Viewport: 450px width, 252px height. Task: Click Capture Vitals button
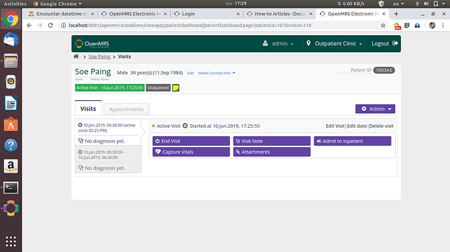click(x=191, y=152)
